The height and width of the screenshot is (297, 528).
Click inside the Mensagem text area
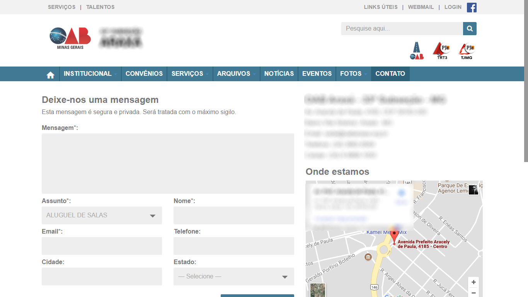168,163
